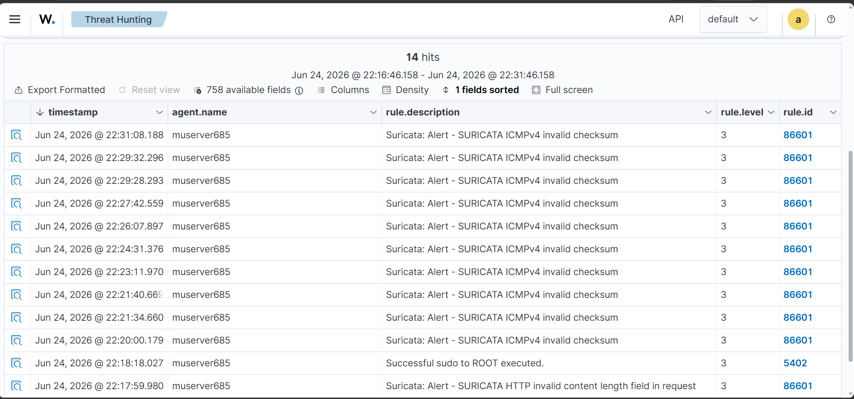854x399 pixels.
Task: Select muserver685 cell in 22:31:08.188 row
Action: [x=274, y=135]
